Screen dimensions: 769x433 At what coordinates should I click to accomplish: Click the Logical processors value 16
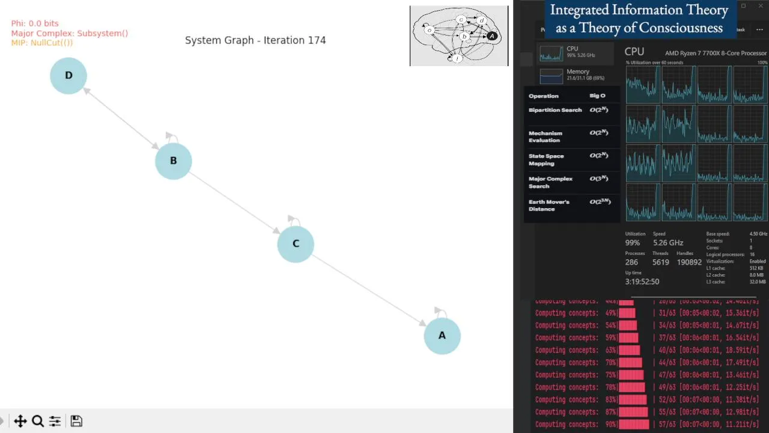coord(752,254)
